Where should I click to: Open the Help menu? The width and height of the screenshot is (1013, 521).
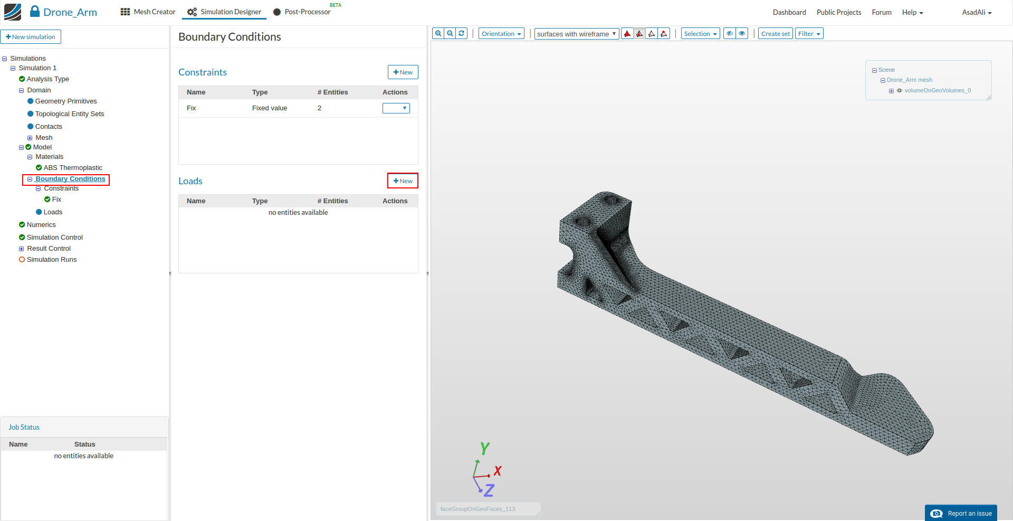[x=912, y=12]
